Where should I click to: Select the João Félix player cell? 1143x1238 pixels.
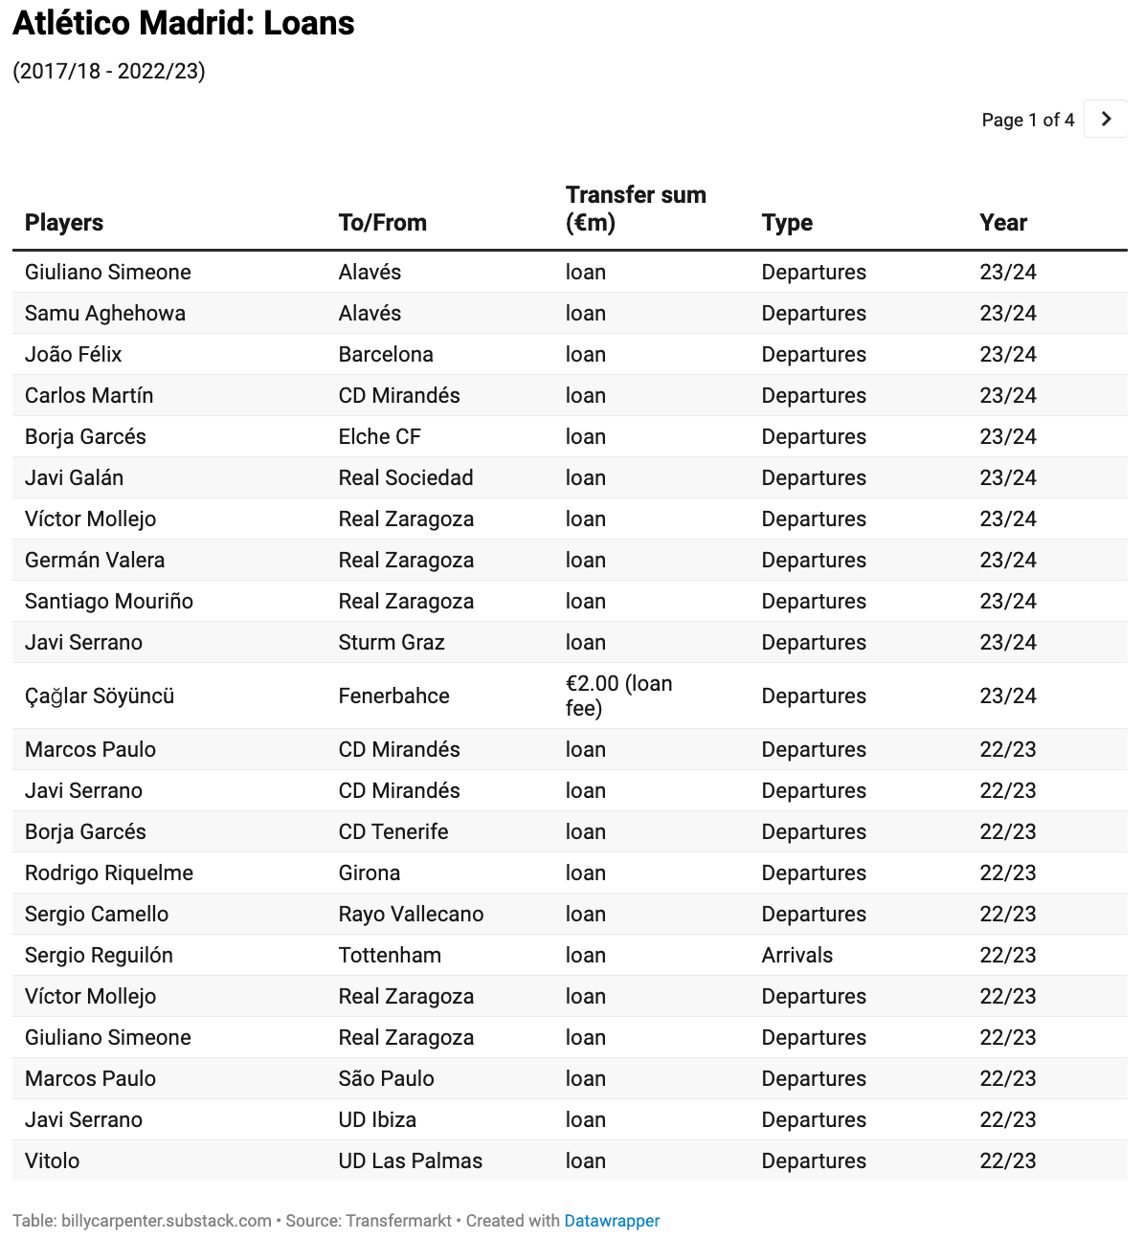[74, 354]
